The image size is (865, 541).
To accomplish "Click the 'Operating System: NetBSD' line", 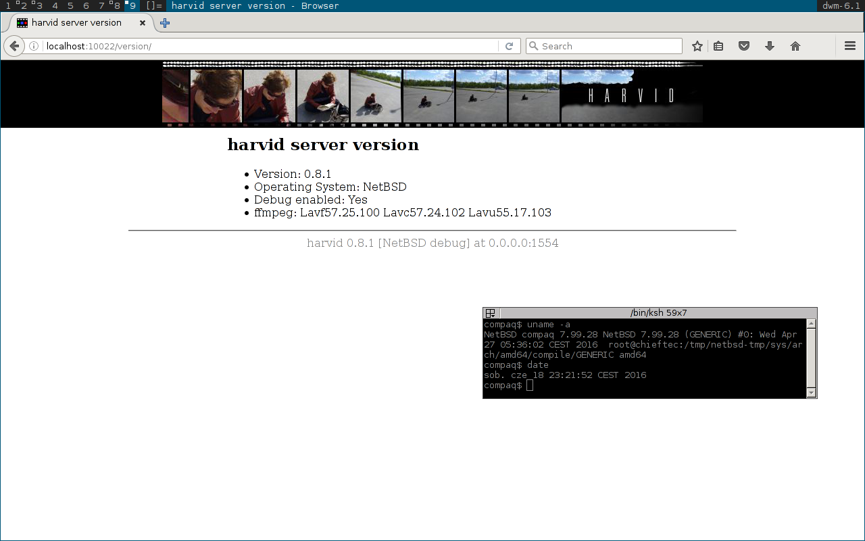I will click(330, 187).
